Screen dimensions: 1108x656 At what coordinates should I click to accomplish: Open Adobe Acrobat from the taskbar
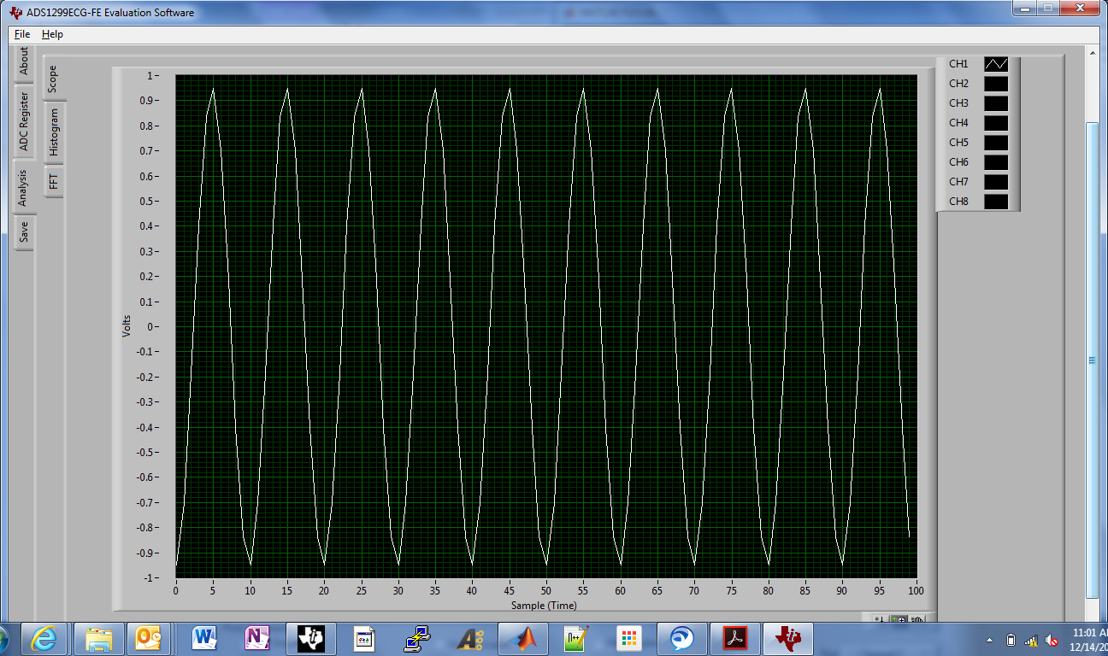click(x=735, y=638)
